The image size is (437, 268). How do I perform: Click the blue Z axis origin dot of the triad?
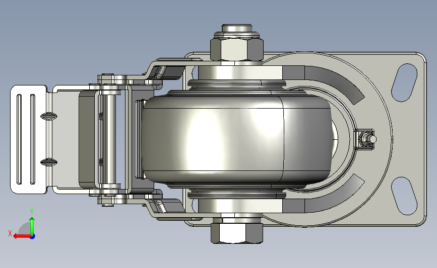tap(32, 236)
